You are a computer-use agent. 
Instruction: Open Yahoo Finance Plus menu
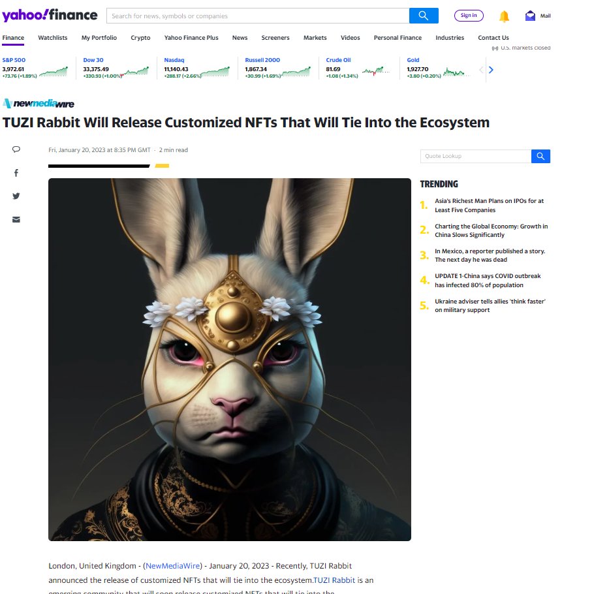(x=191, y=38)
